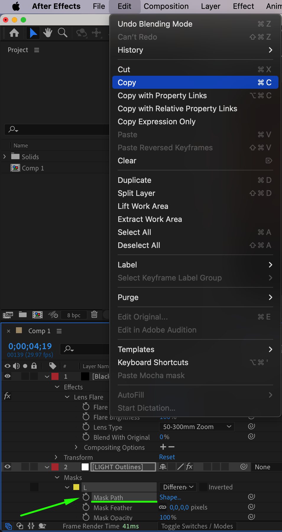282x532 pixels.
Task: Click Toggle Switches / Modes button
Action: (x=197, y=526)
